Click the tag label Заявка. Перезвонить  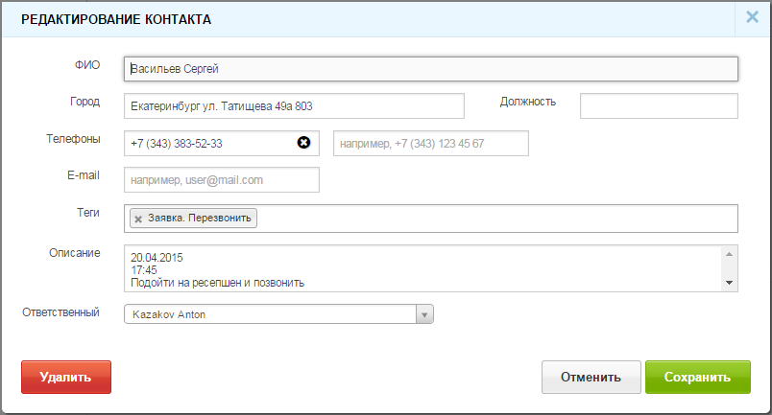coord(200,218)
